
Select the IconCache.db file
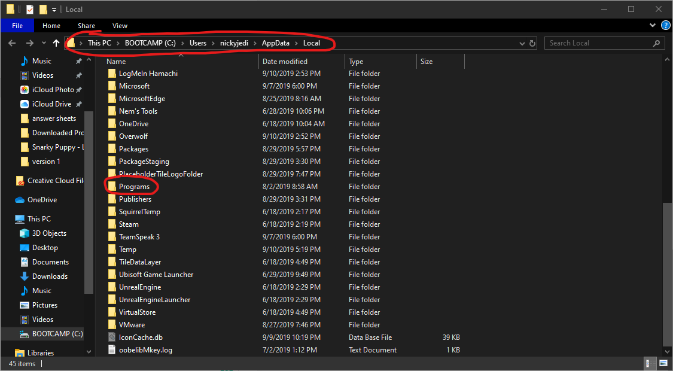click(x=141, y=337)
